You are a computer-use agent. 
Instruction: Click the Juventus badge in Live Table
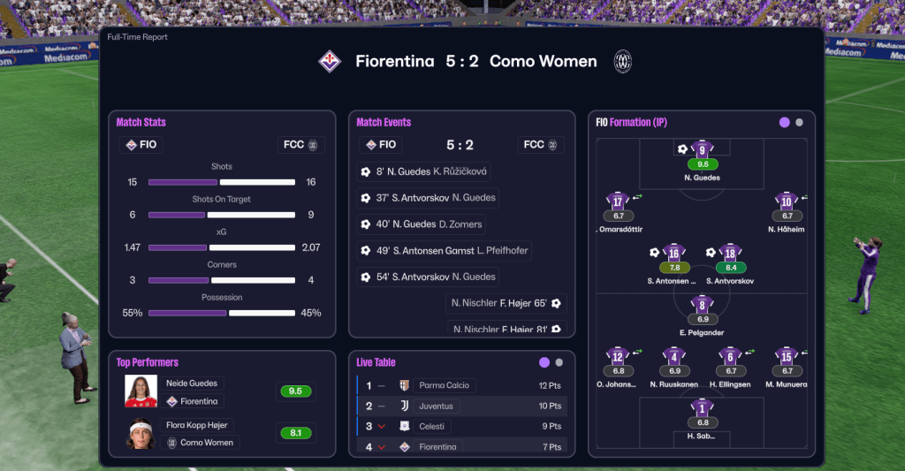405,406
